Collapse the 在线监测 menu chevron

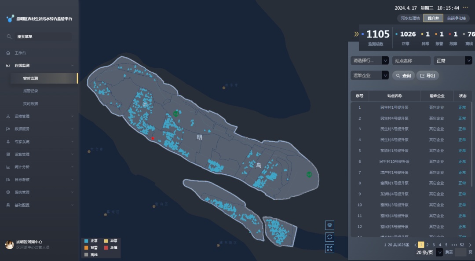pos(73,66)
